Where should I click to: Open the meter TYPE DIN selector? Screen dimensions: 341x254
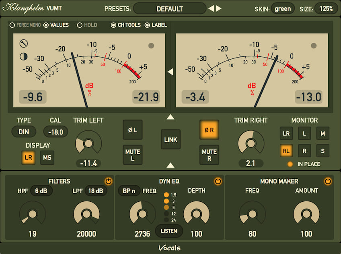24,132
